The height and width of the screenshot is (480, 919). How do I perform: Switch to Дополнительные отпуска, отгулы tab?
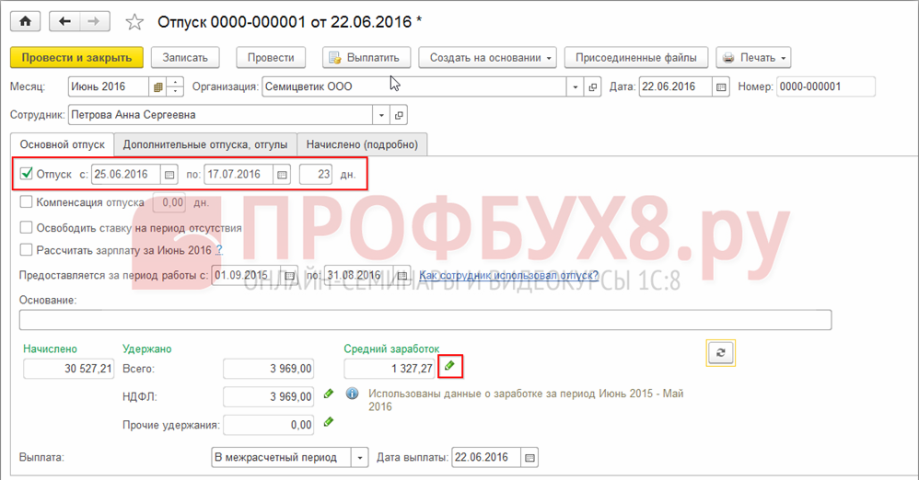205,144
